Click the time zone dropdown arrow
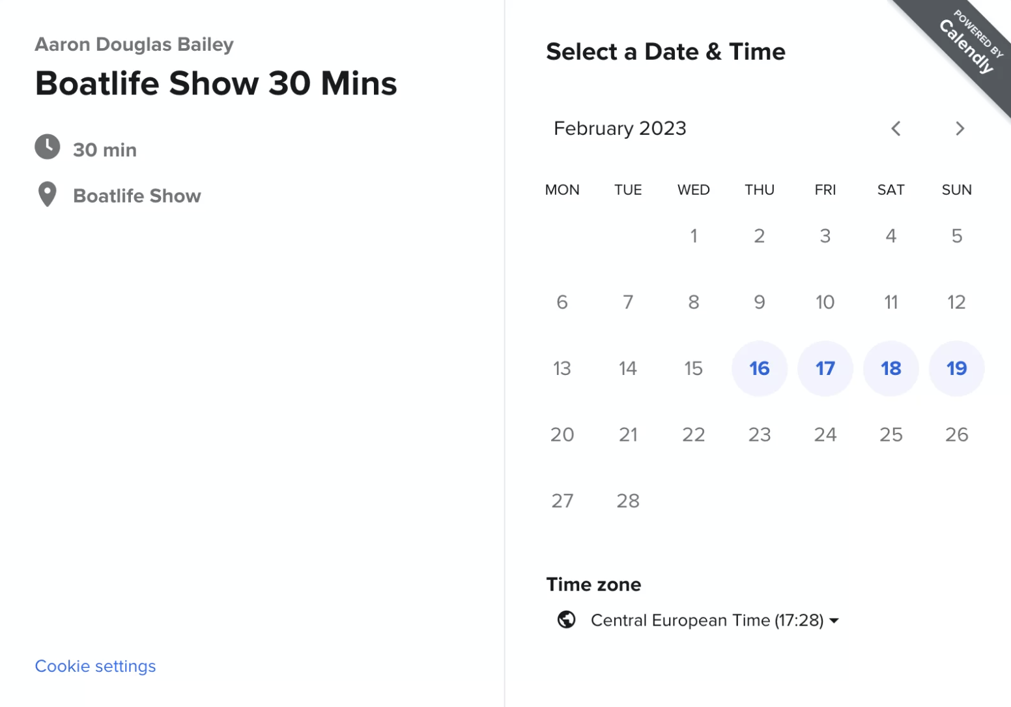 [834, 621]
